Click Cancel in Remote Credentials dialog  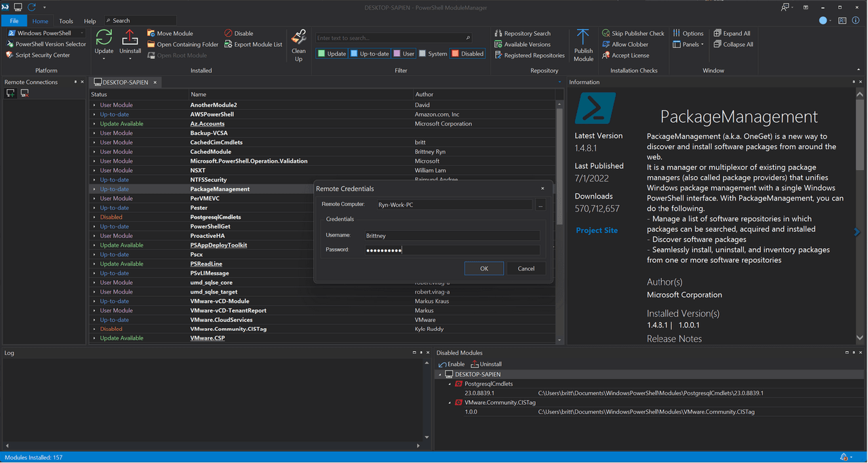pos(526,268)
